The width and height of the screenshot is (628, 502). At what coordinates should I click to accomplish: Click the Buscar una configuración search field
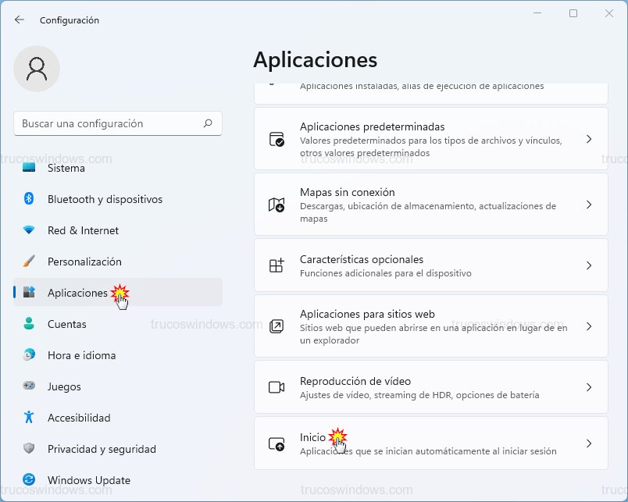117,123
